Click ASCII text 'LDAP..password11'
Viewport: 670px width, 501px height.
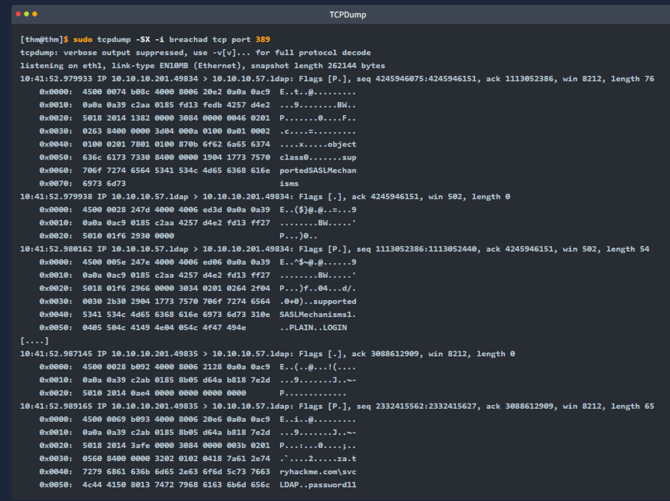point(318,485)
